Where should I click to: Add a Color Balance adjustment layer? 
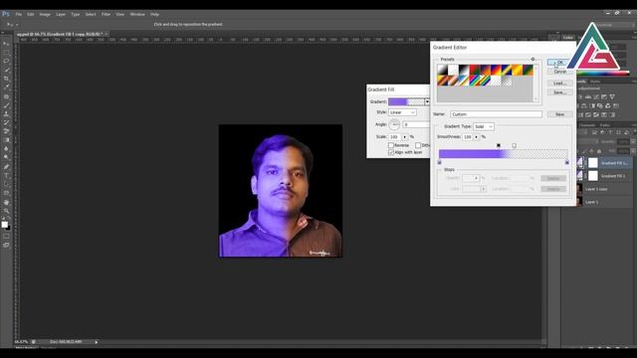click(584, 105)
